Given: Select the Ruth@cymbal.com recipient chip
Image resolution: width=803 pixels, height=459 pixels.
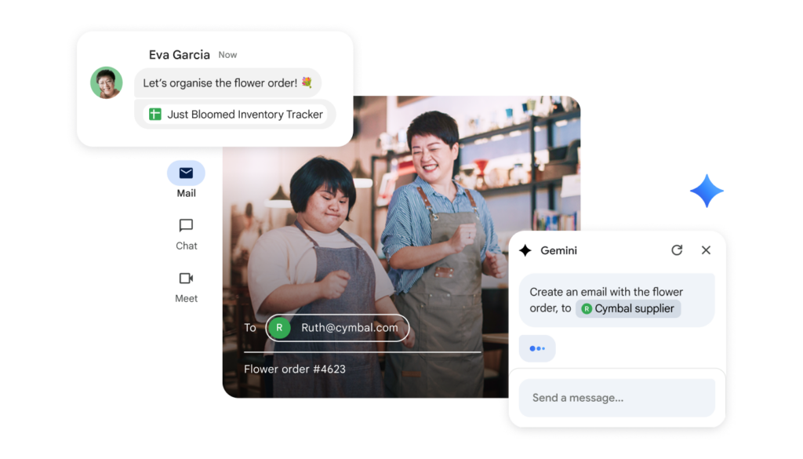Looking at the screenshot, I should [x=338, y=328].
